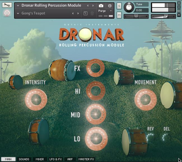Adjust the DEL dotted knob

[167, 137]
